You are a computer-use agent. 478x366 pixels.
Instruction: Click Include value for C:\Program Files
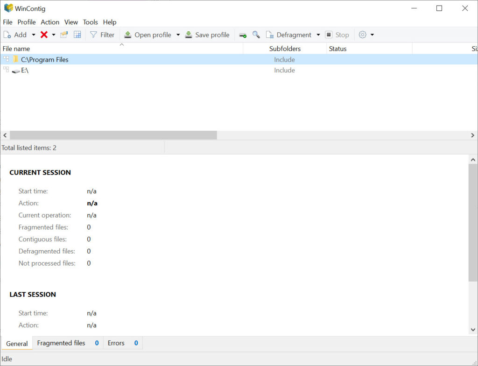click(284, 59)
